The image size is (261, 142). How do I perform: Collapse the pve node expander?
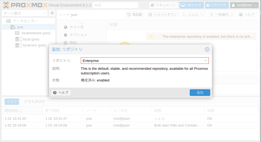(9, 27)
